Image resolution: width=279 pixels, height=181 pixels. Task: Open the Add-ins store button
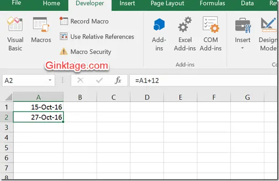coord(159,34)
